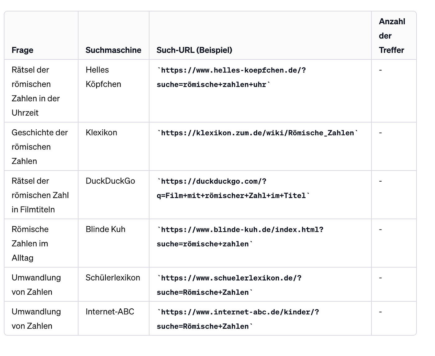Select the "Römische Zahlen im Alltag" question cell

pyautogui.click(x=30, y=243)
